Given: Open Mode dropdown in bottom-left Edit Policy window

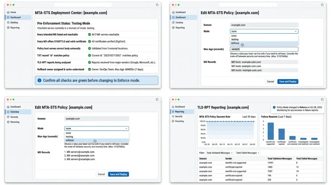Looking at the screenshot, I should (96, 128).
